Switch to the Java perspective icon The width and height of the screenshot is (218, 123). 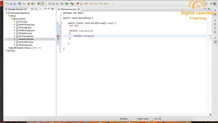click(215, 4)
